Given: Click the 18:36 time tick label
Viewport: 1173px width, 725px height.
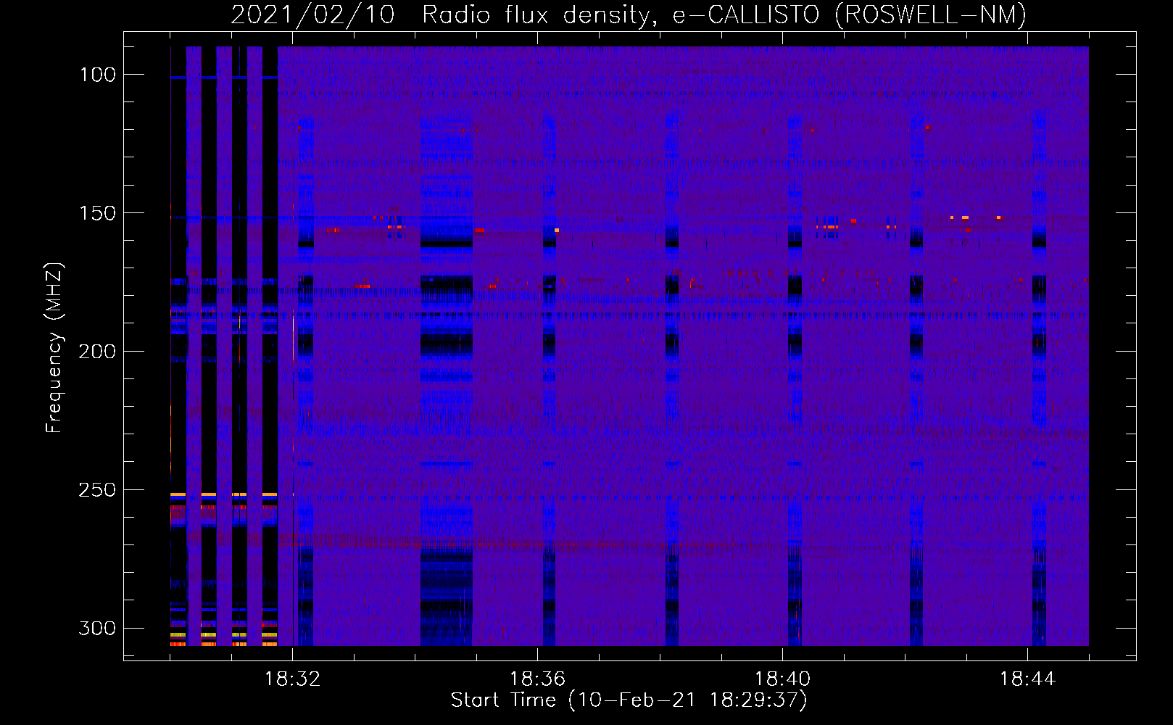Looking at the screenshot, I should (537, 679).
